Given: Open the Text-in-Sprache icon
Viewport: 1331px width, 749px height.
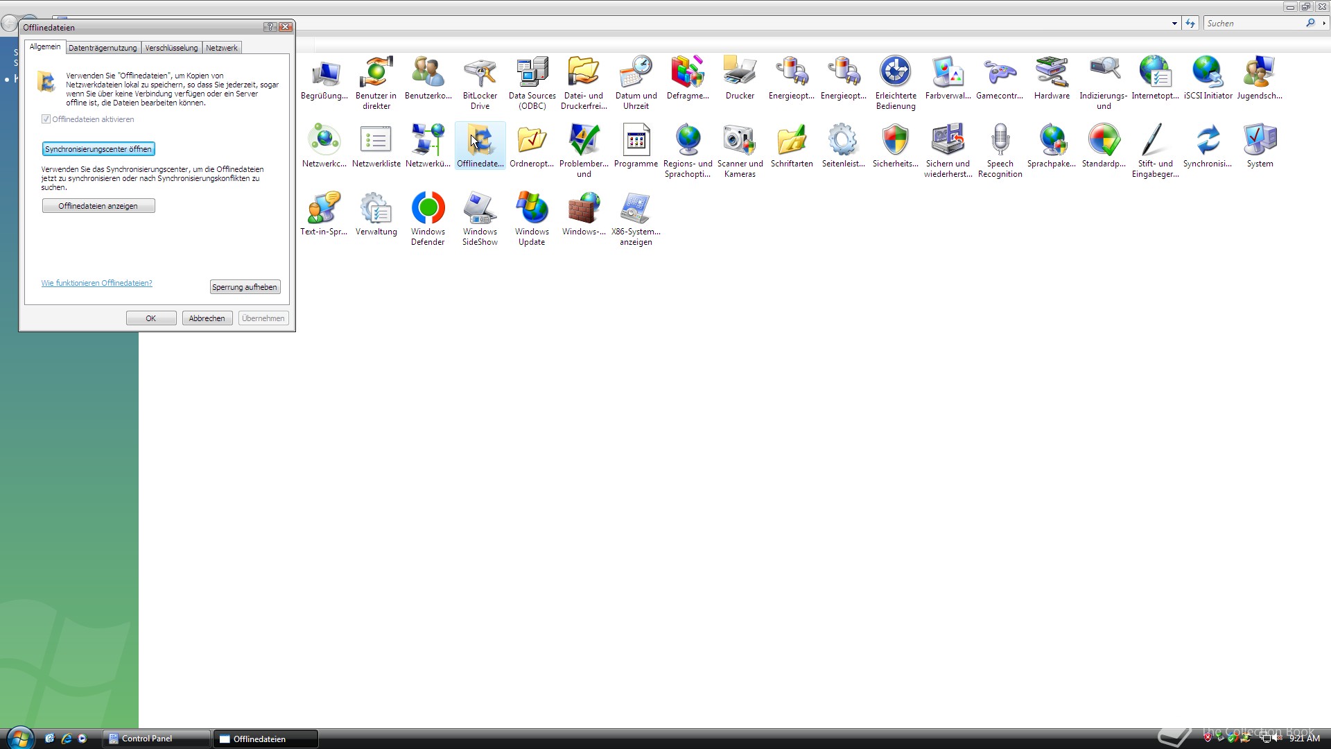Looking at the screenshot, I should coord(324,215).
